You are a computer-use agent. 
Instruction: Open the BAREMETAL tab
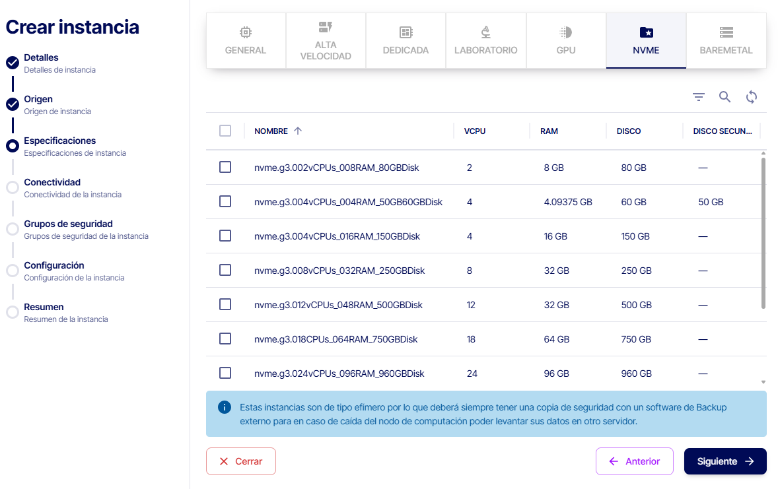[x=726, y=41]
